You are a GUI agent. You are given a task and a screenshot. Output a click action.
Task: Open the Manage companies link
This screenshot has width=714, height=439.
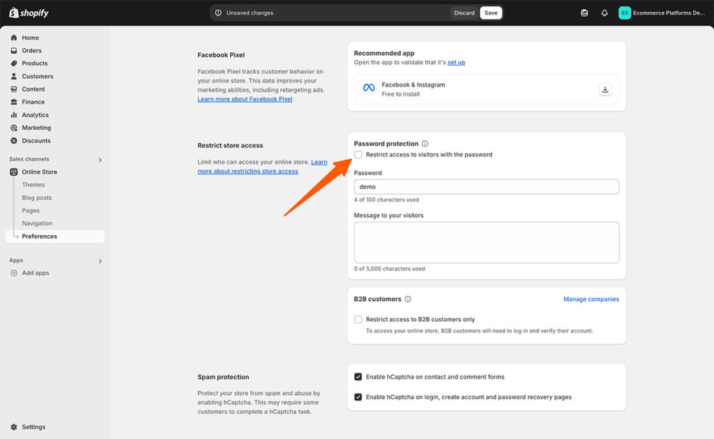pyautogui.click(x=591, y=299)
